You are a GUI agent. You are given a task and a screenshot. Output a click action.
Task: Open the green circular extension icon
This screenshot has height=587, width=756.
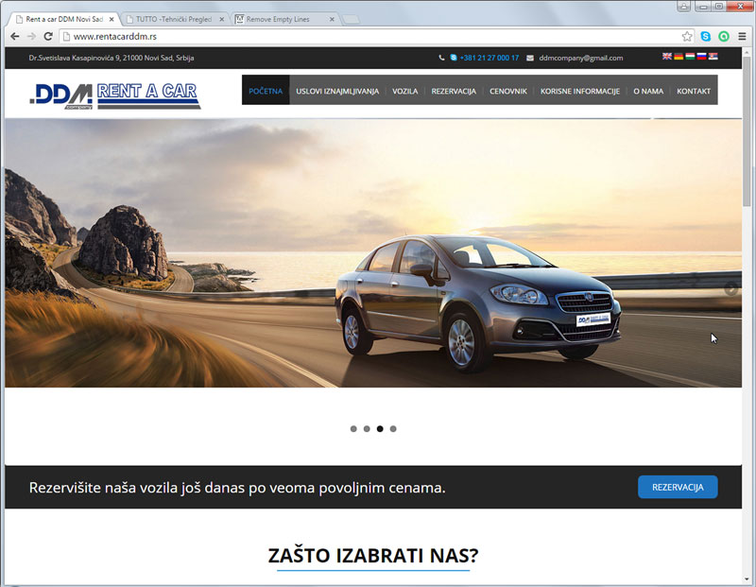click(724, 36)
